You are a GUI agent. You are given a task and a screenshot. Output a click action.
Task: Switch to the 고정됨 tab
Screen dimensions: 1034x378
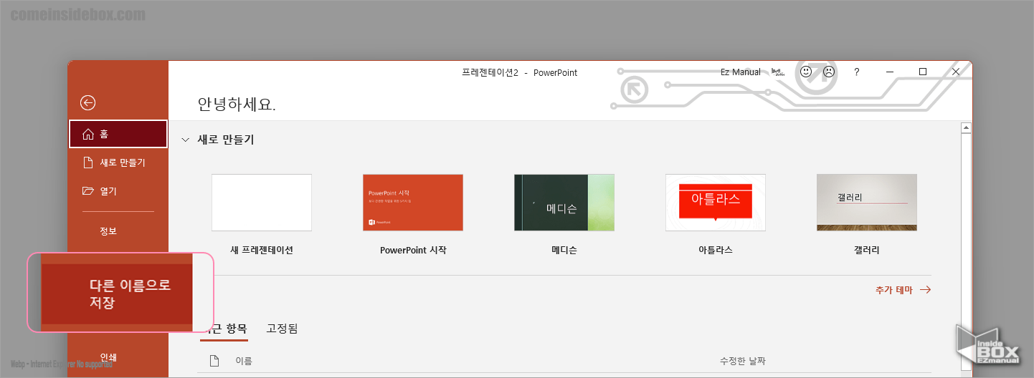click(x=282, y=329)
